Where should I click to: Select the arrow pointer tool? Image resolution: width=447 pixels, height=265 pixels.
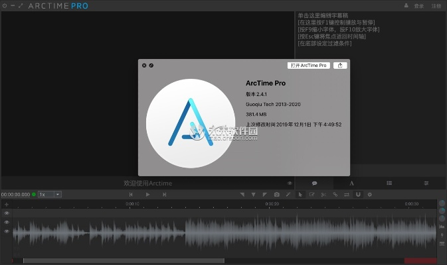pyautogui.click(x=300, y=195)
